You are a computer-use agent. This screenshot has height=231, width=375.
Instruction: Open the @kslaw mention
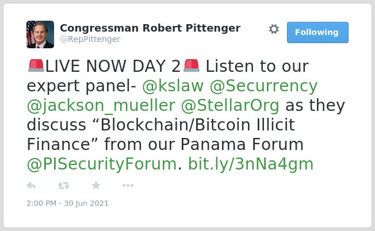(173, 86)
